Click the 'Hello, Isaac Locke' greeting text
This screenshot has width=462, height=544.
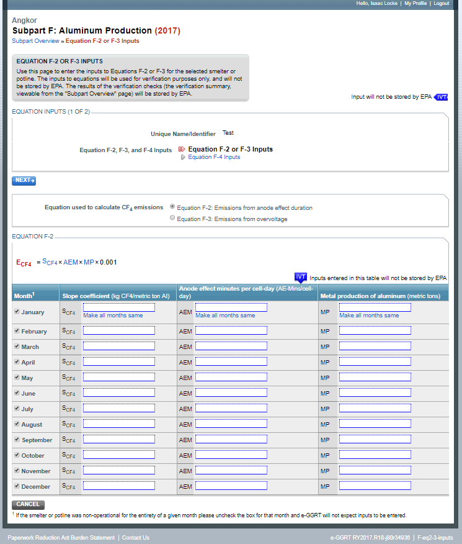[377, 4]
